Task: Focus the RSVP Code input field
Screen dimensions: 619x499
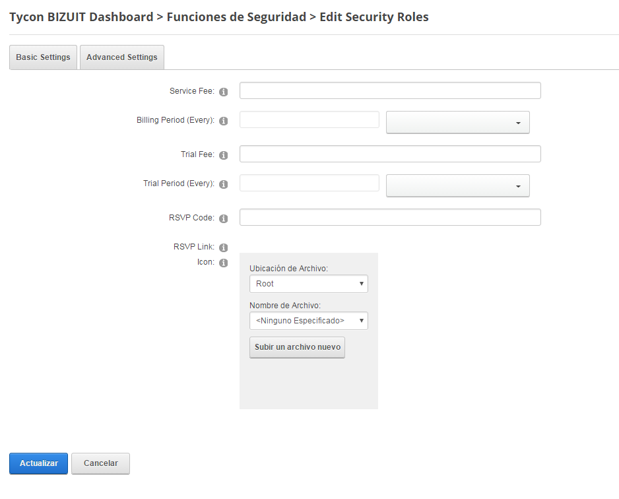Action: click(x=390, y=217)
